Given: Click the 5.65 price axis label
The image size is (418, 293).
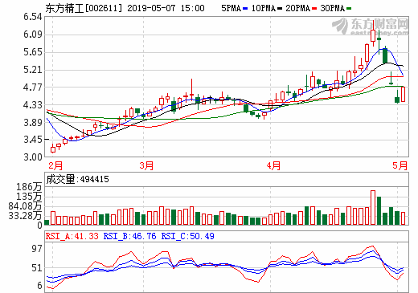Looking at the screenshot, I should pos(33,52).
